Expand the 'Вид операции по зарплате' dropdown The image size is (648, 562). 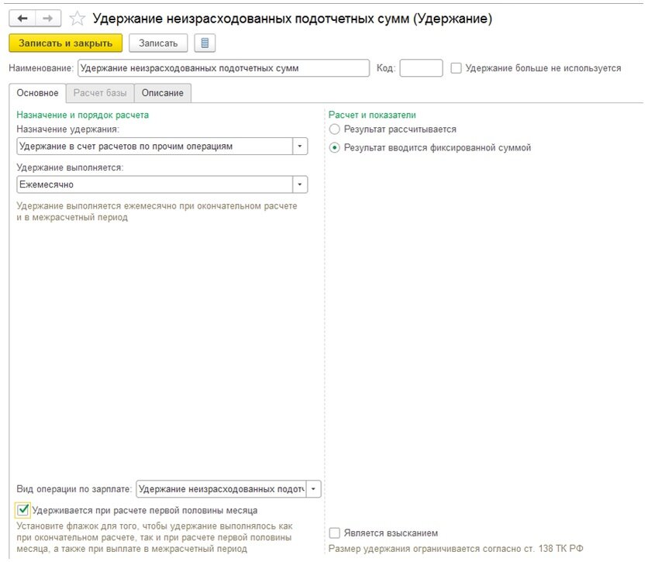(x=312, y=489)
